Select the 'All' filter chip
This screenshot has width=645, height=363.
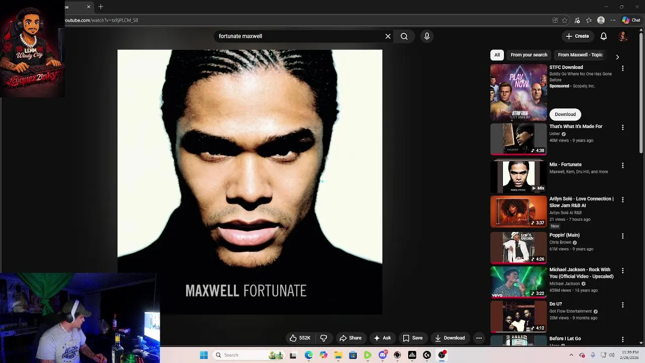click(497, 55)
